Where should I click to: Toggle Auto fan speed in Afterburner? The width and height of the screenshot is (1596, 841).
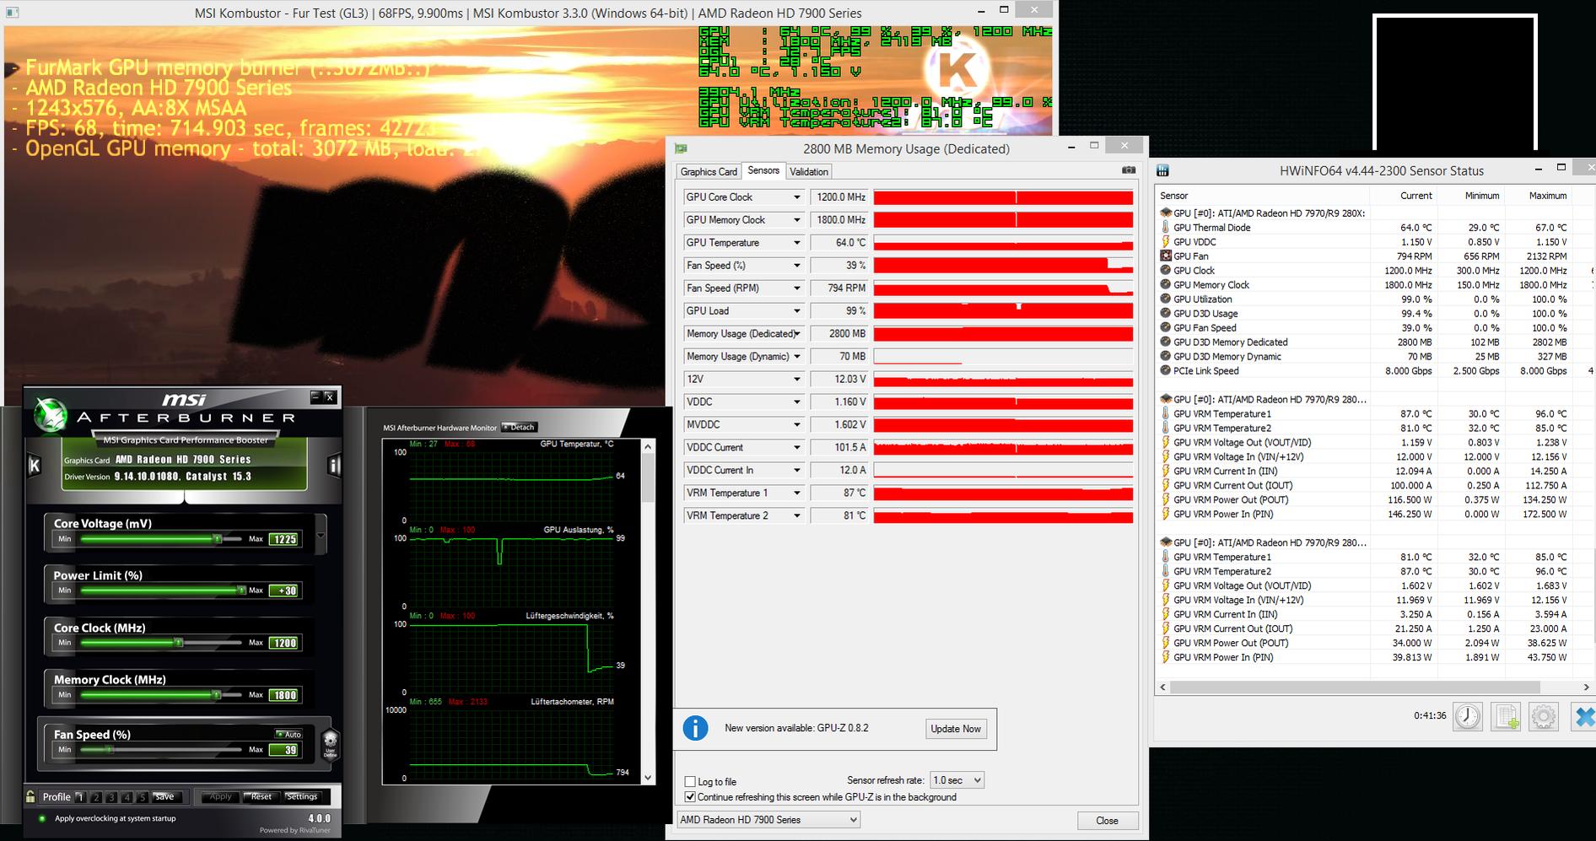pyautogui.click(x=288, y=734)
